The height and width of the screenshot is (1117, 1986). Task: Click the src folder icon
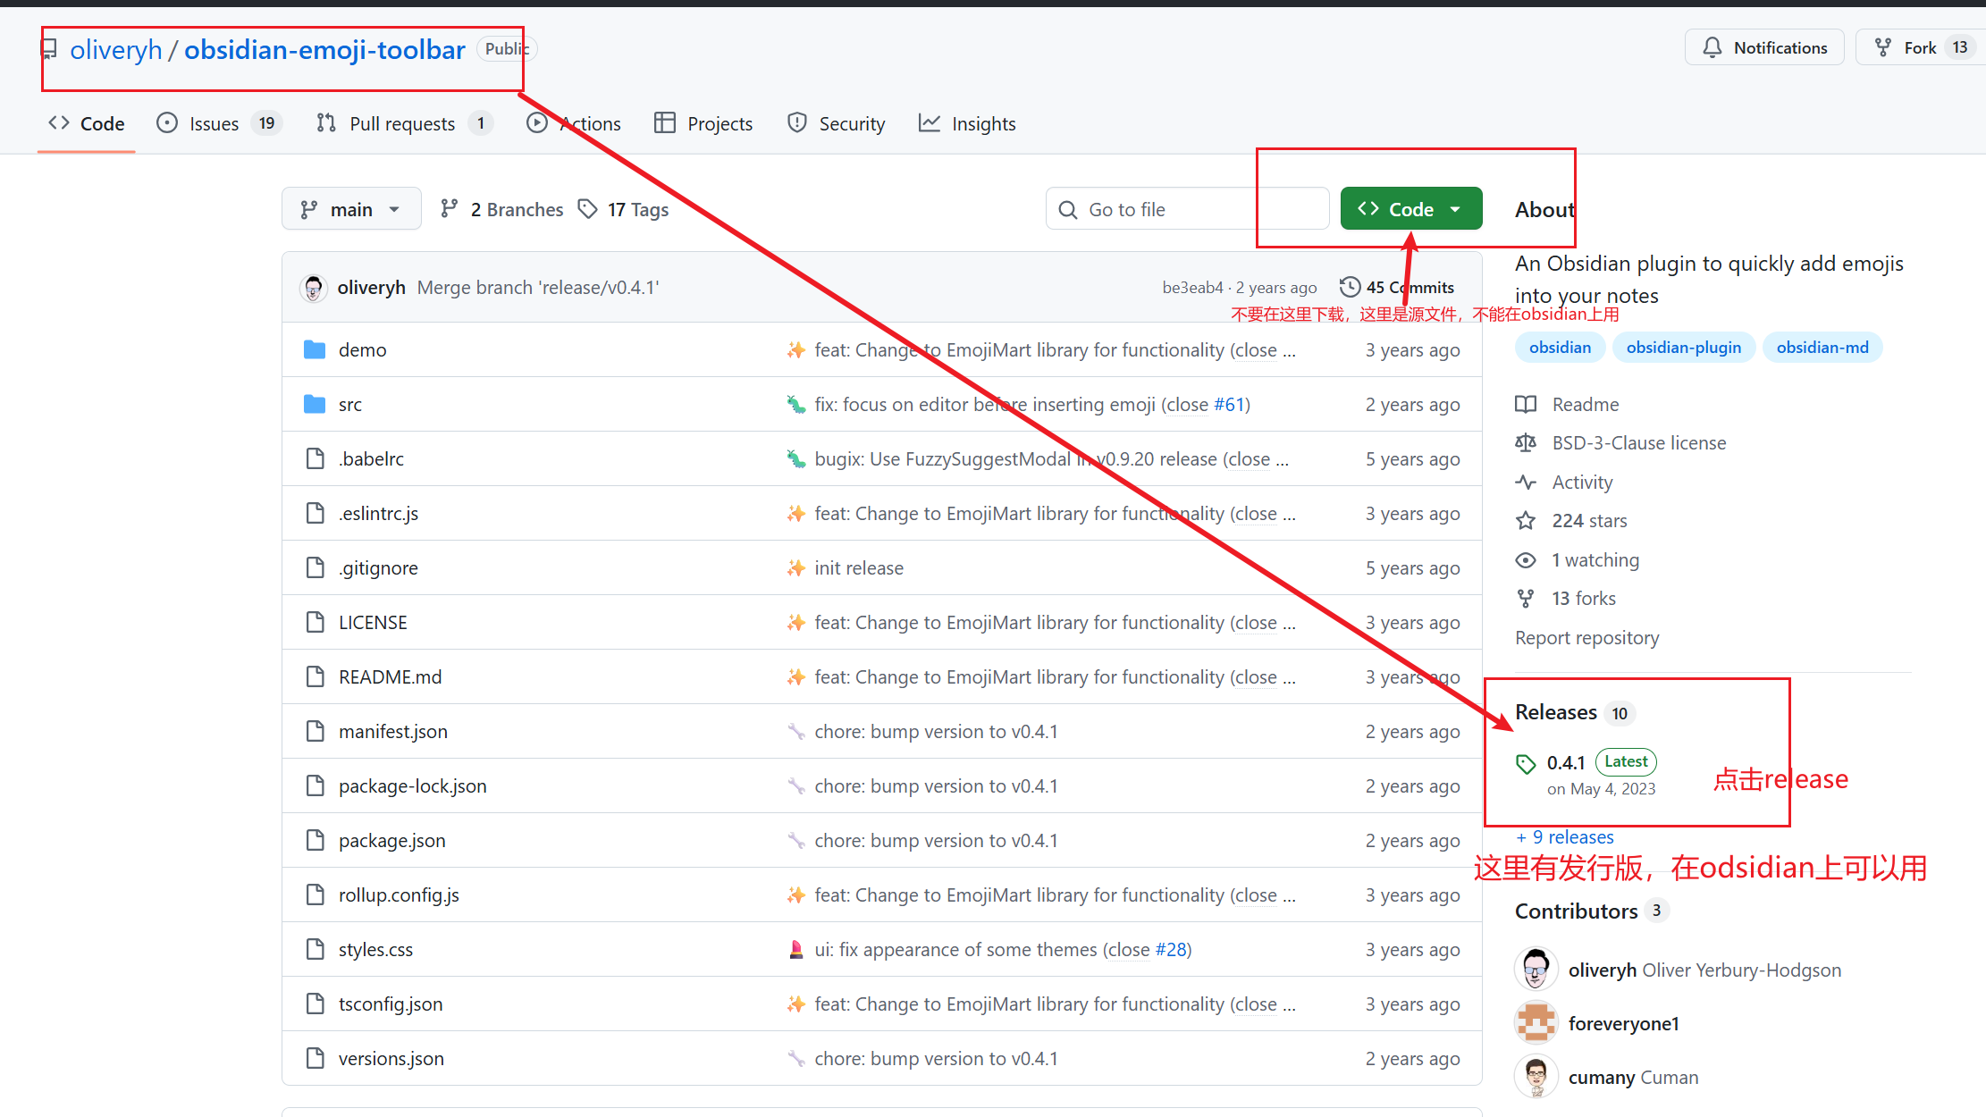click(x=315, y=404)
